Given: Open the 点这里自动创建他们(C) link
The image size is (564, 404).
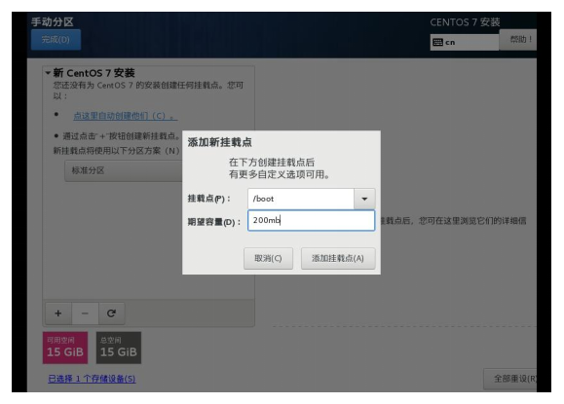Looking at the screenshot, I should coord(126,116).
